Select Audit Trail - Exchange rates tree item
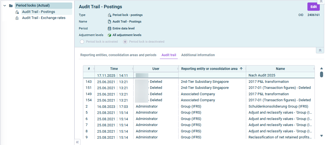325x145 pixels. (44, 18)
